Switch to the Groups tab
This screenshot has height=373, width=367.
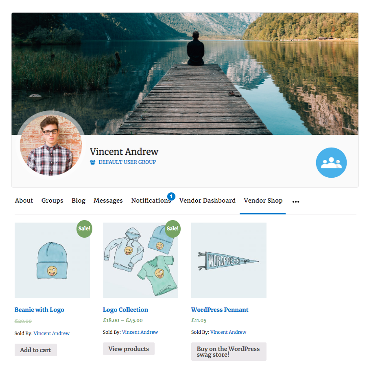pyautogui.click(x=52, y=201)
